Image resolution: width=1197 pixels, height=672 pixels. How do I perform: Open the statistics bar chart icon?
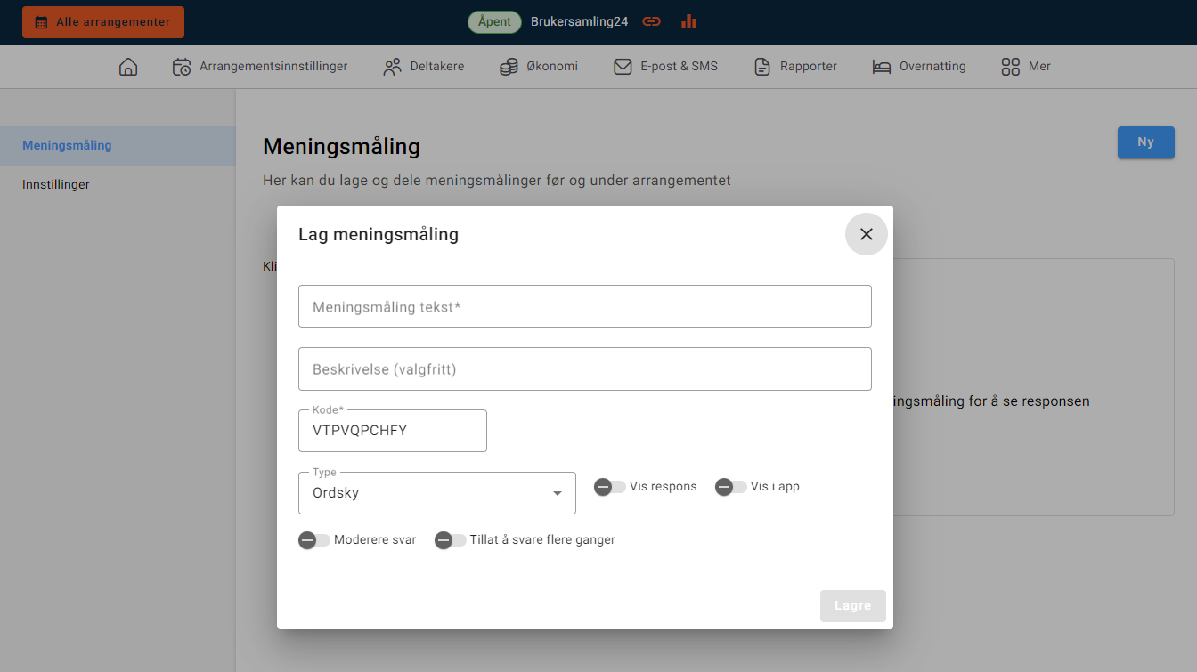coord(688,21)
